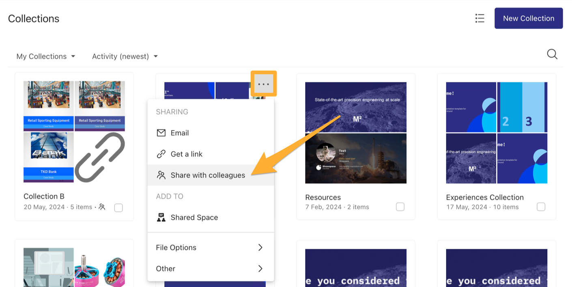
Task: Expand the Other submenu arrow
Action: coord(260,268)
